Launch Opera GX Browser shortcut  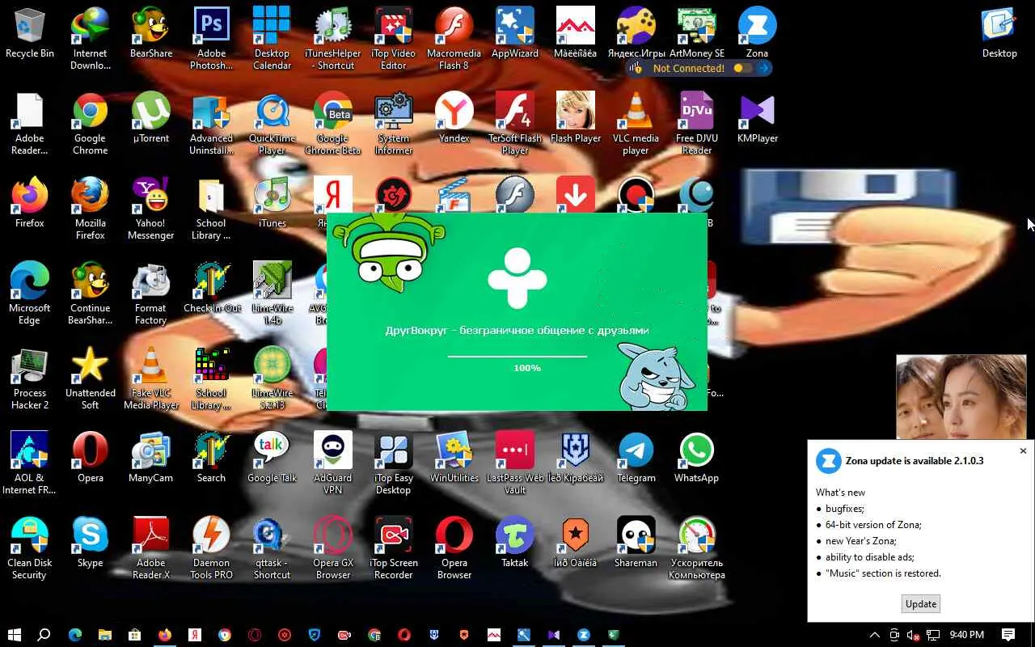tap(332, 548)
